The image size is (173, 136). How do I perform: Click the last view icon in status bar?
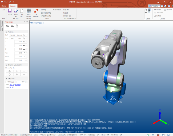pos(168,135)
